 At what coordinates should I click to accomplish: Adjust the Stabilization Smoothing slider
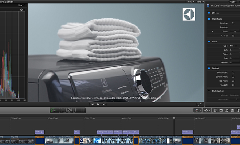[x=236, y=99]
